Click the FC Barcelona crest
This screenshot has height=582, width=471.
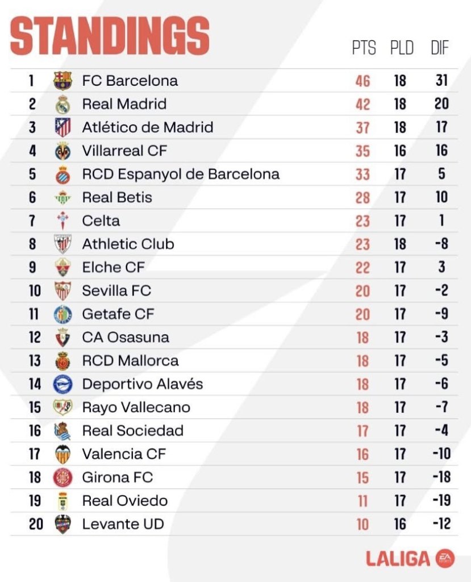(62, 81)
